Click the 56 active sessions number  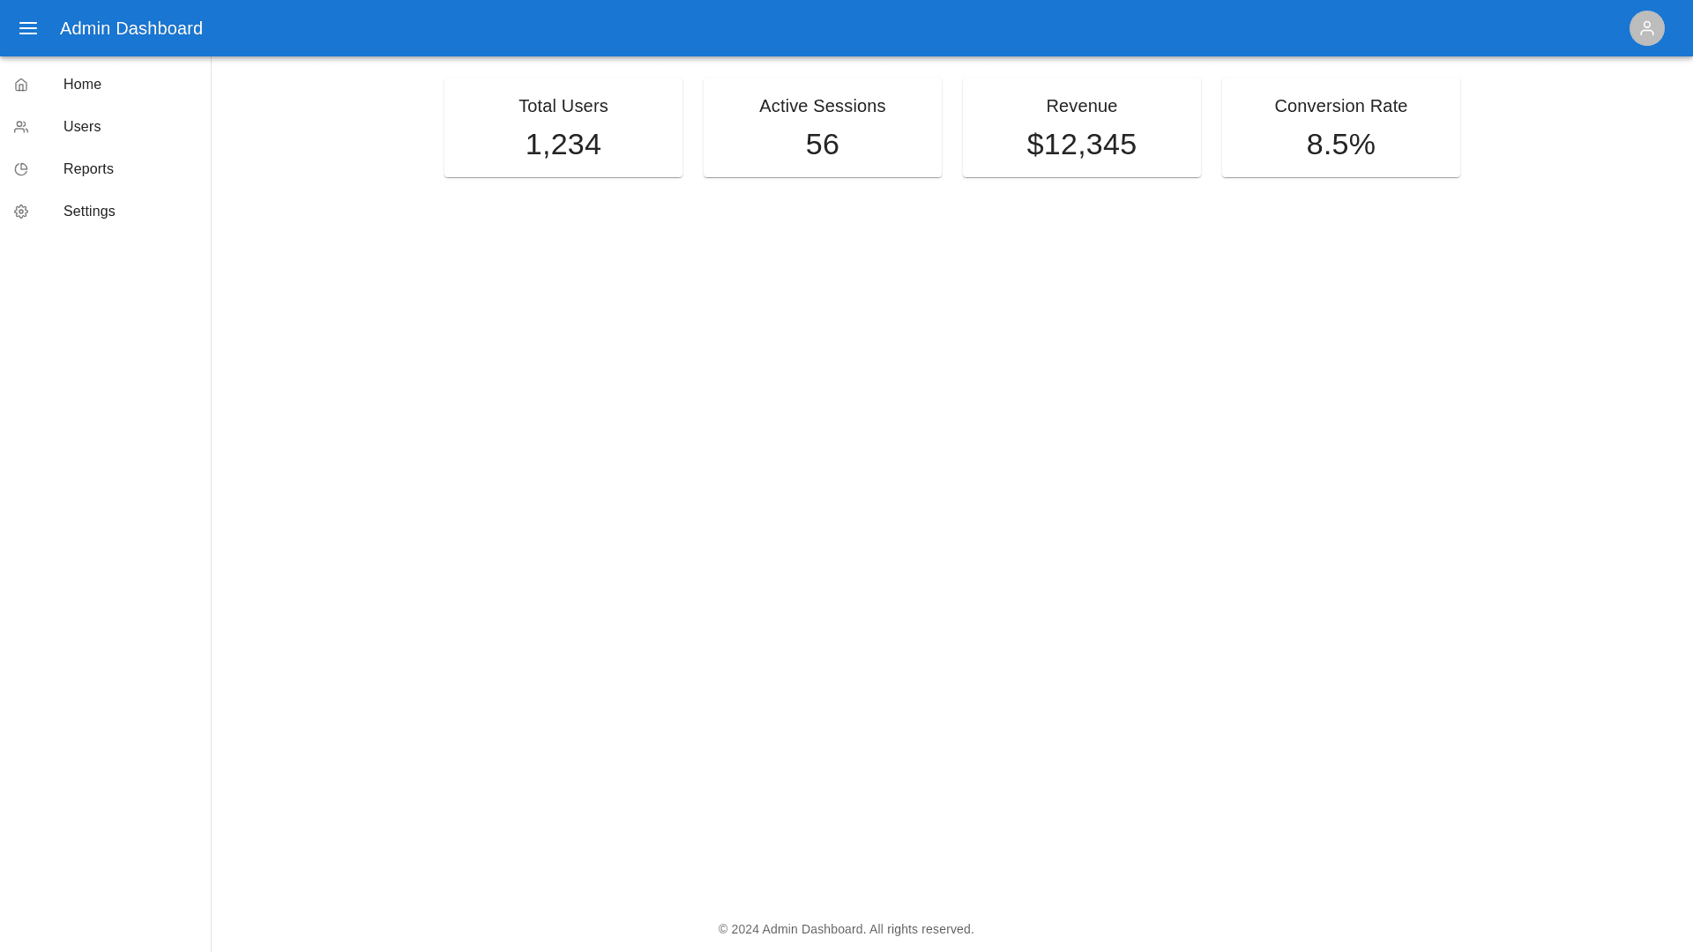coord(822,145)
